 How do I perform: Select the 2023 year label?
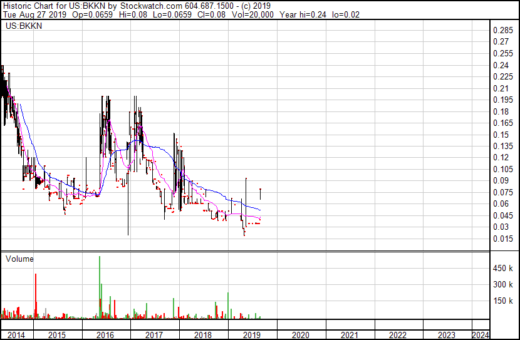447,335
